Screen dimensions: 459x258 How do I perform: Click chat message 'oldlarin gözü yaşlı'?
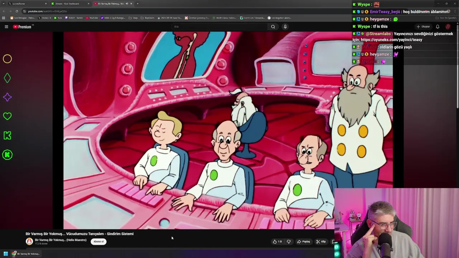(396, 47)
